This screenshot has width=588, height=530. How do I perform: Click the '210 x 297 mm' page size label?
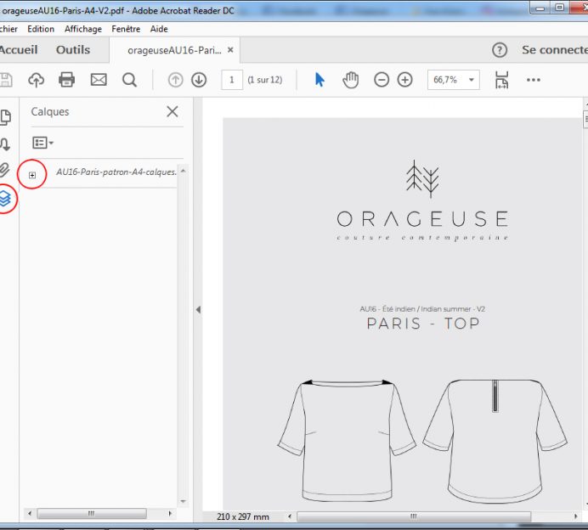pos(243,516)
